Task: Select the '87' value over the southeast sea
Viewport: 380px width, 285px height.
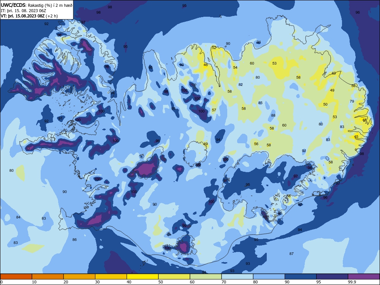Action: pyautogui.click(x=291, y=254)
